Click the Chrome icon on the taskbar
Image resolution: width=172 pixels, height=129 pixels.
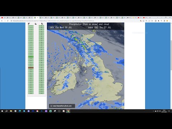pyautogui.click(x=68, y=111)
